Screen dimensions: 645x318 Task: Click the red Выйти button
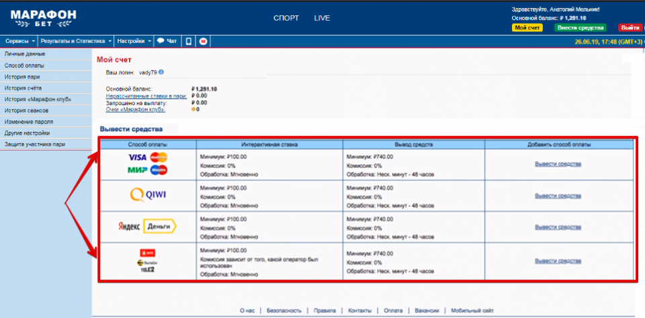click(x=630, y=28)
